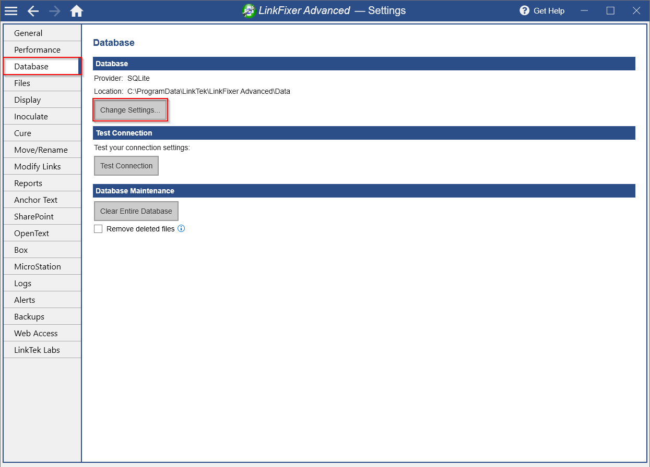Click 'Test your connection settings:' text
The height and width of the screenshot is (467, 650).
tap(142, 148)
